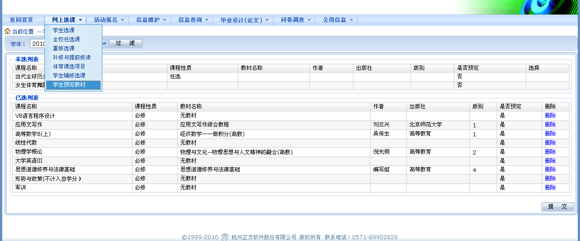This screenshot has width=580, height=241.
Task: Choose 全校任选课 menu entry
Action: click(66, 39)
